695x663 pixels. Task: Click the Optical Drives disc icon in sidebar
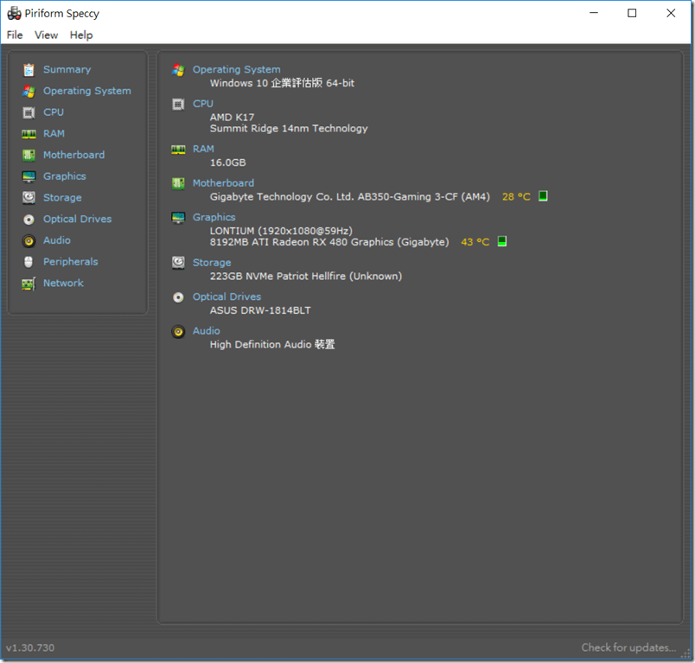29,220
